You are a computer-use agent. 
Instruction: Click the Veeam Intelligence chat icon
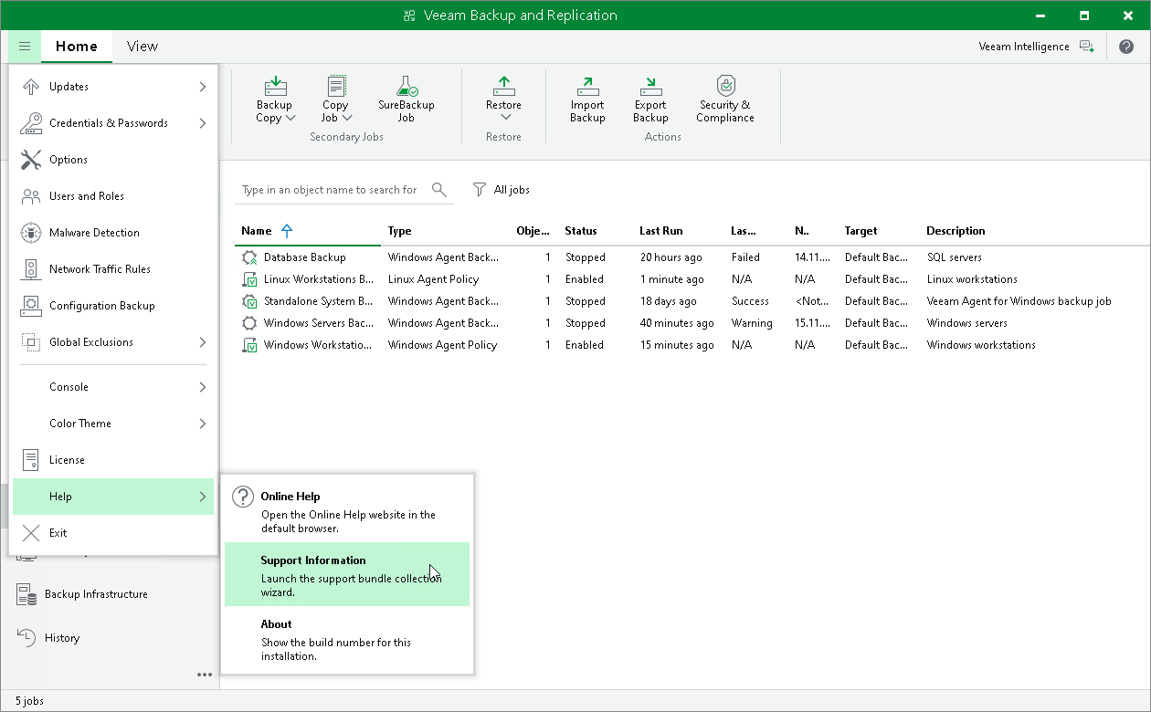point(1087,46)
